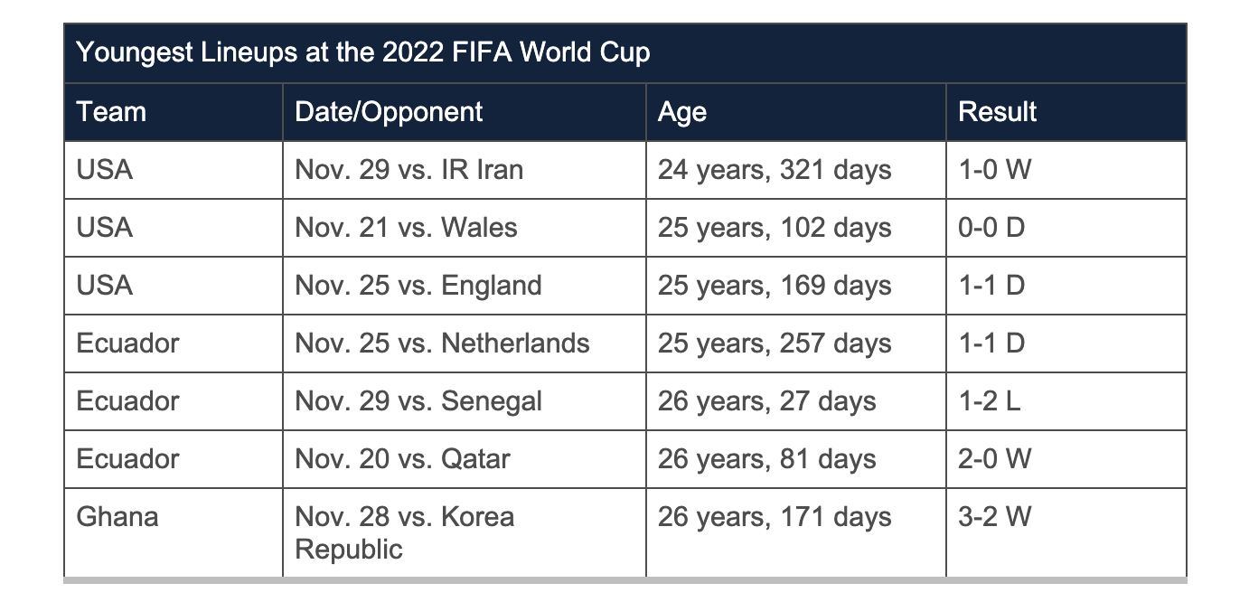
Task: Click the 25 years, 257 days cell
Action: [x=796, y=343]
